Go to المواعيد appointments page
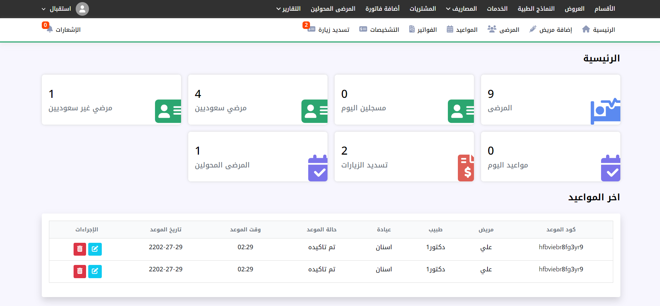The image size is (660, 306). (462, 30)
